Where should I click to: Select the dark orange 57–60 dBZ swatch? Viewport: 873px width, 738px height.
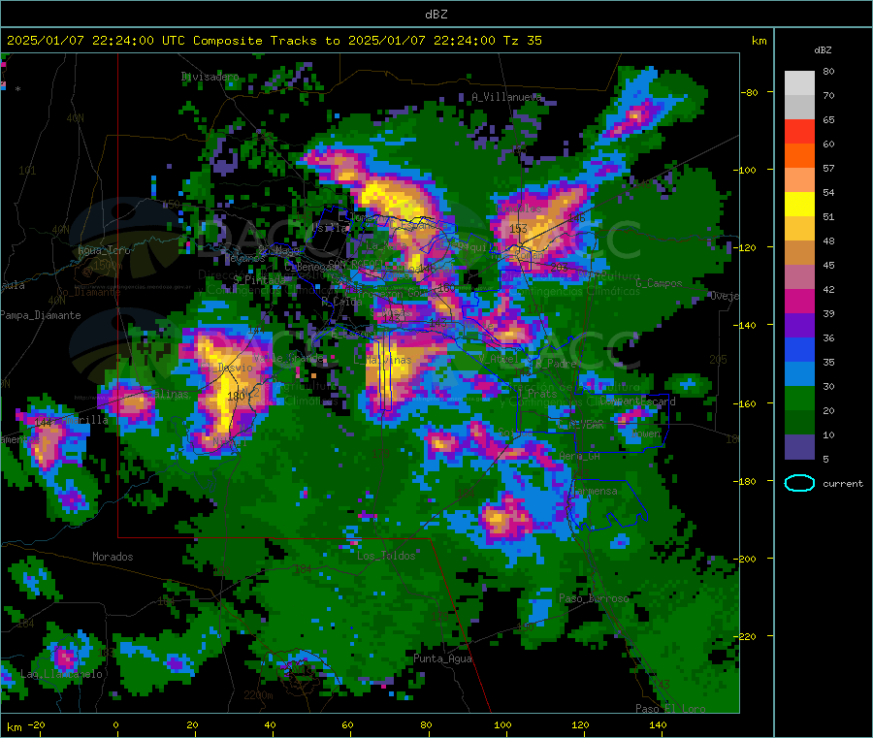[799, 156]
